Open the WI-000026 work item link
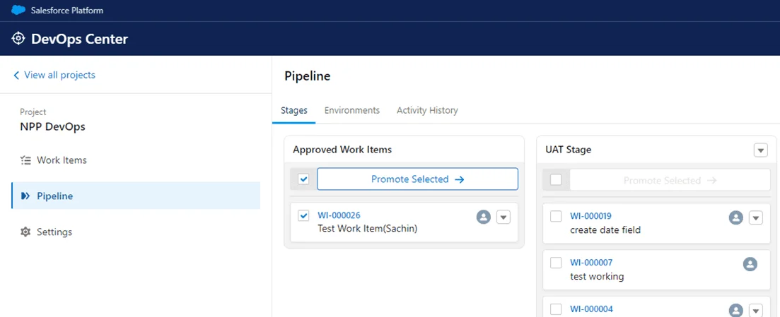The height and width of the screenshot is (317, 780). point(339,215)
